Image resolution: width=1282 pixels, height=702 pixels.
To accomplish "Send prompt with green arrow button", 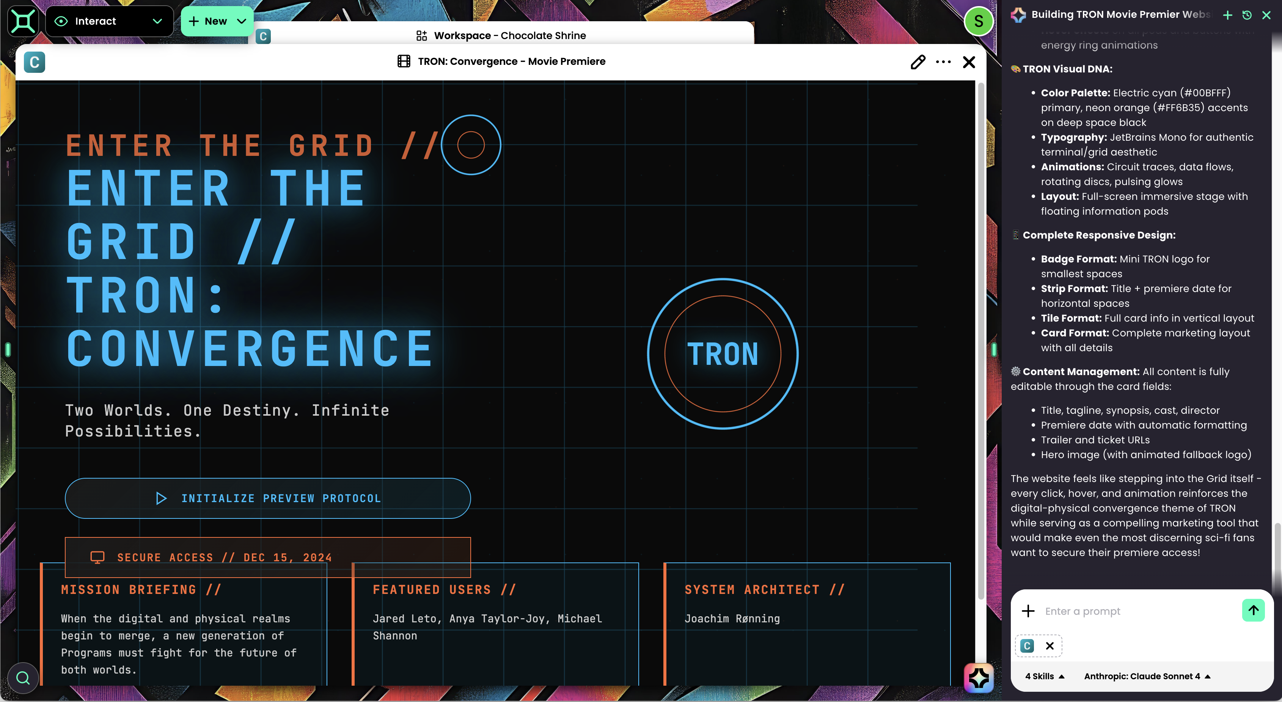I will (x=1253, y=610).
